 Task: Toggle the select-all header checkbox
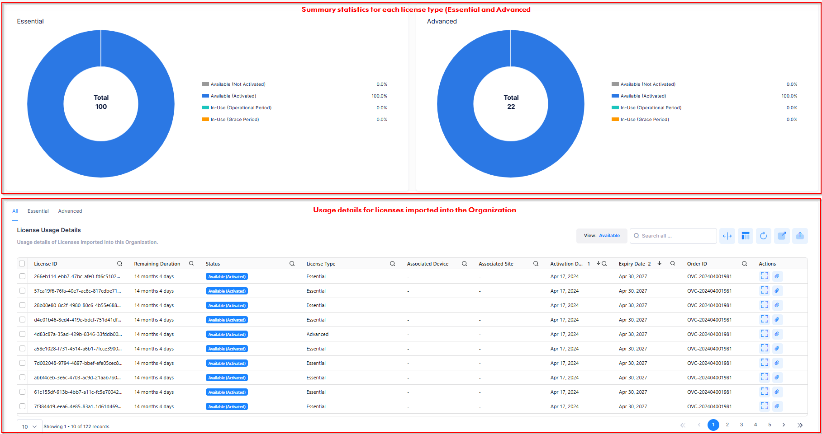pyautogui.click(x=22, y=264)
